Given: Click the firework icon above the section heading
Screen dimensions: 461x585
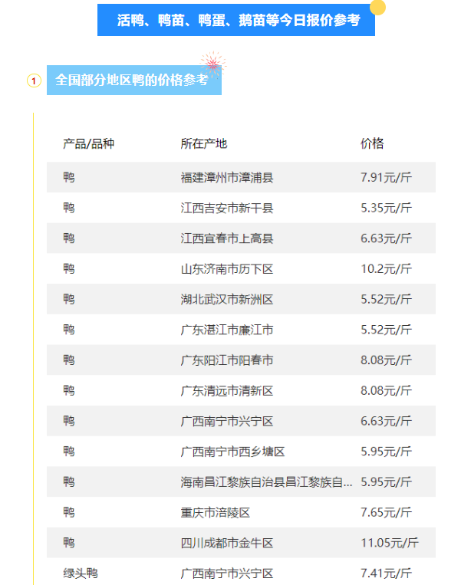Looking at the screenshot, I should 212,64.
